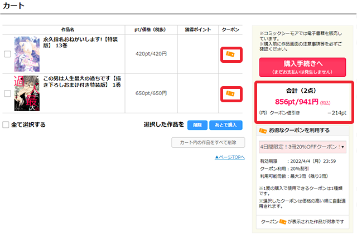This screenshot has height=239, width=357.
Task: Click coupon icon beside お得なクーポンを利用する heading
Action: tap(263, 130)
